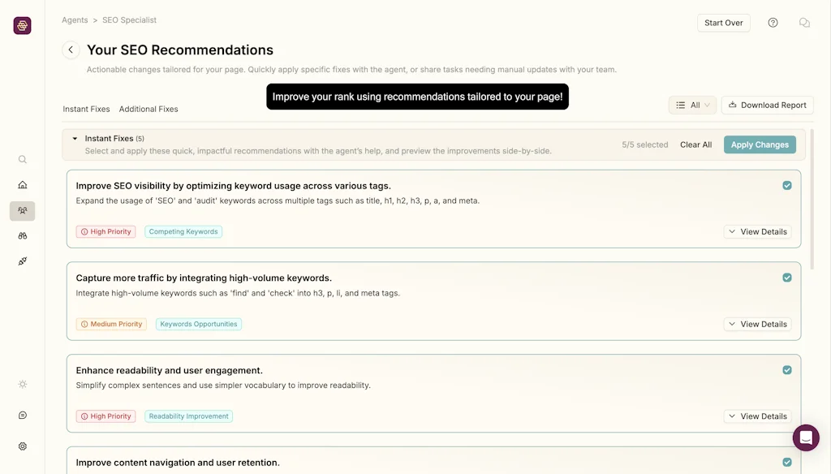Expand View Details for the readability recommendation

pos(757,416)
